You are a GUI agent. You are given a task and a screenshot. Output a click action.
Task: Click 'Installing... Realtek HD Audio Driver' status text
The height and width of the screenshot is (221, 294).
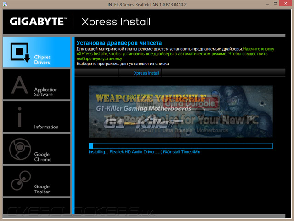145,152
